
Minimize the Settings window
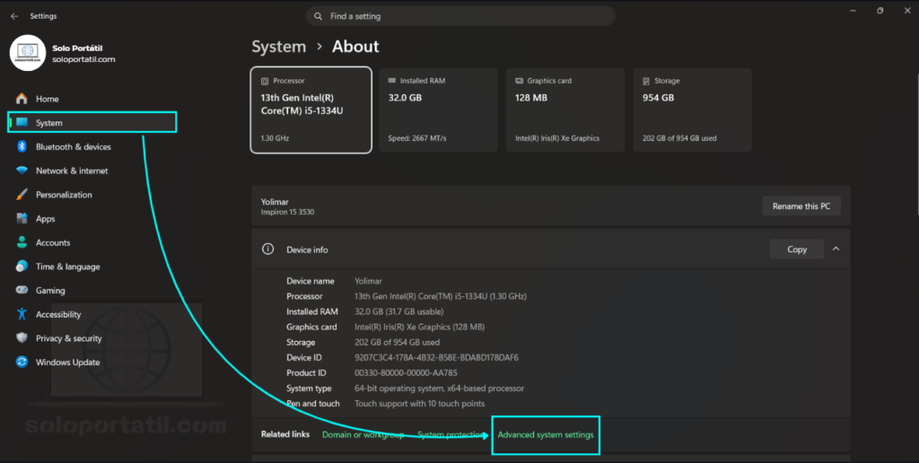point(853,11)
